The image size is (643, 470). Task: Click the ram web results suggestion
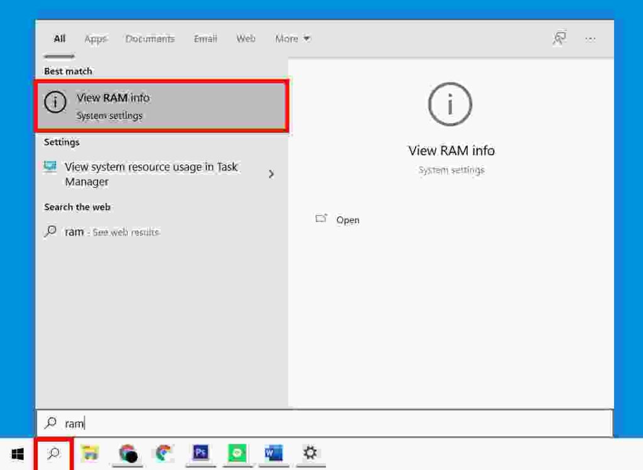112,232
